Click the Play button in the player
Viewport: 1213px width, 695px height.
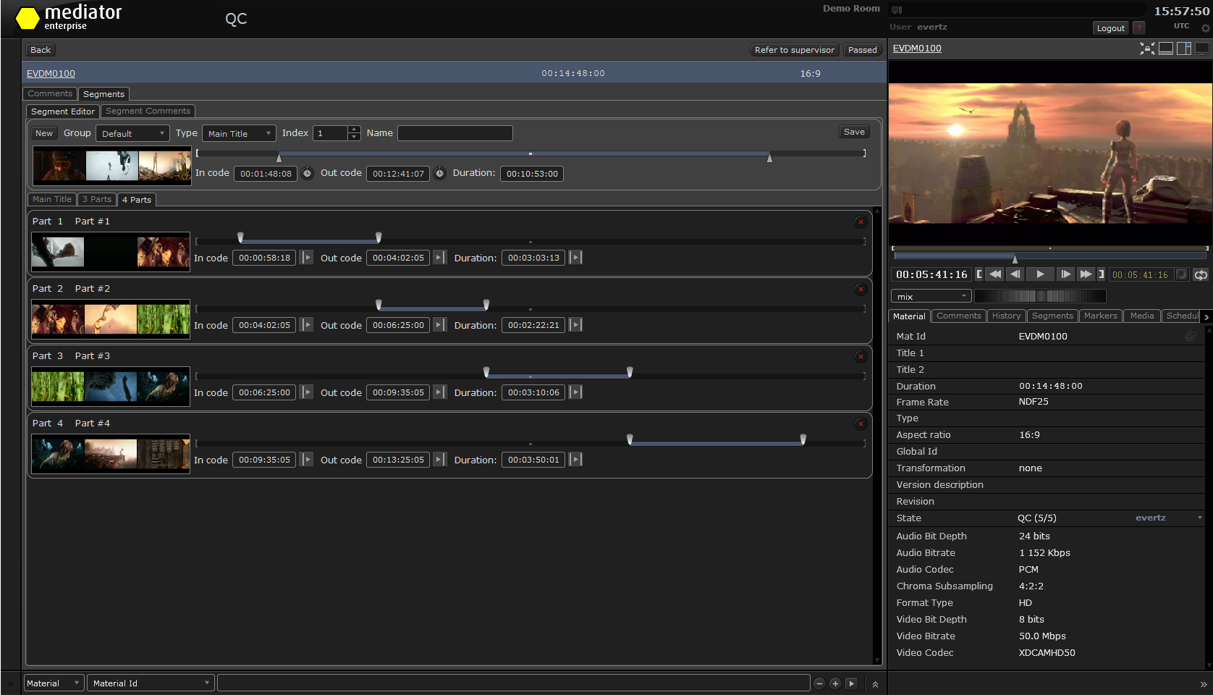tap(1040, 274)
